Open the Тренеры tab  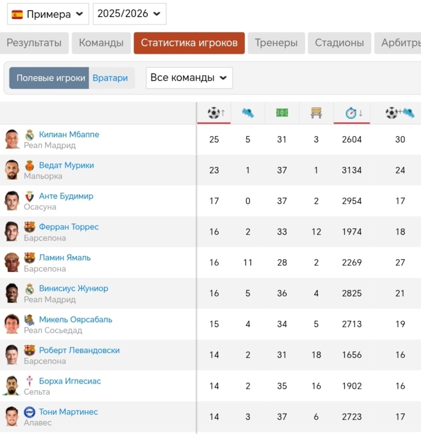point(276,43)
